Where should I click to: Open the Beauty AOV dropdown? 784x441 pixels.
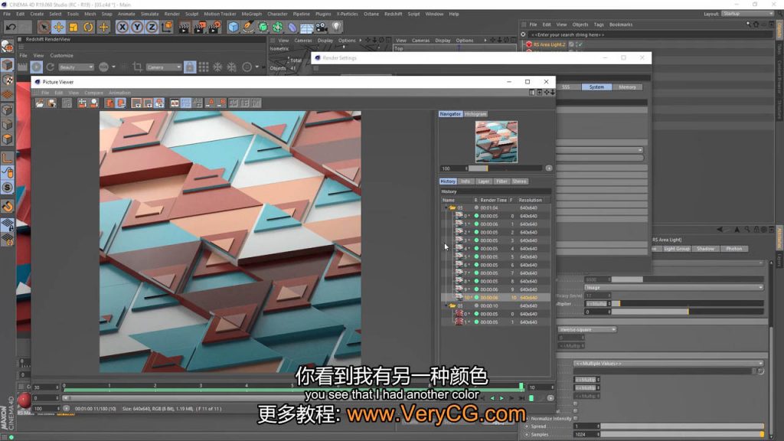76,67
